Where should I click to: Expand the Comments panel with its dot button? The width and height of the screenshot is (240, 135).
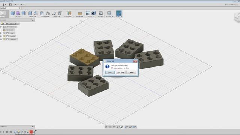click(x=33, y=127)
